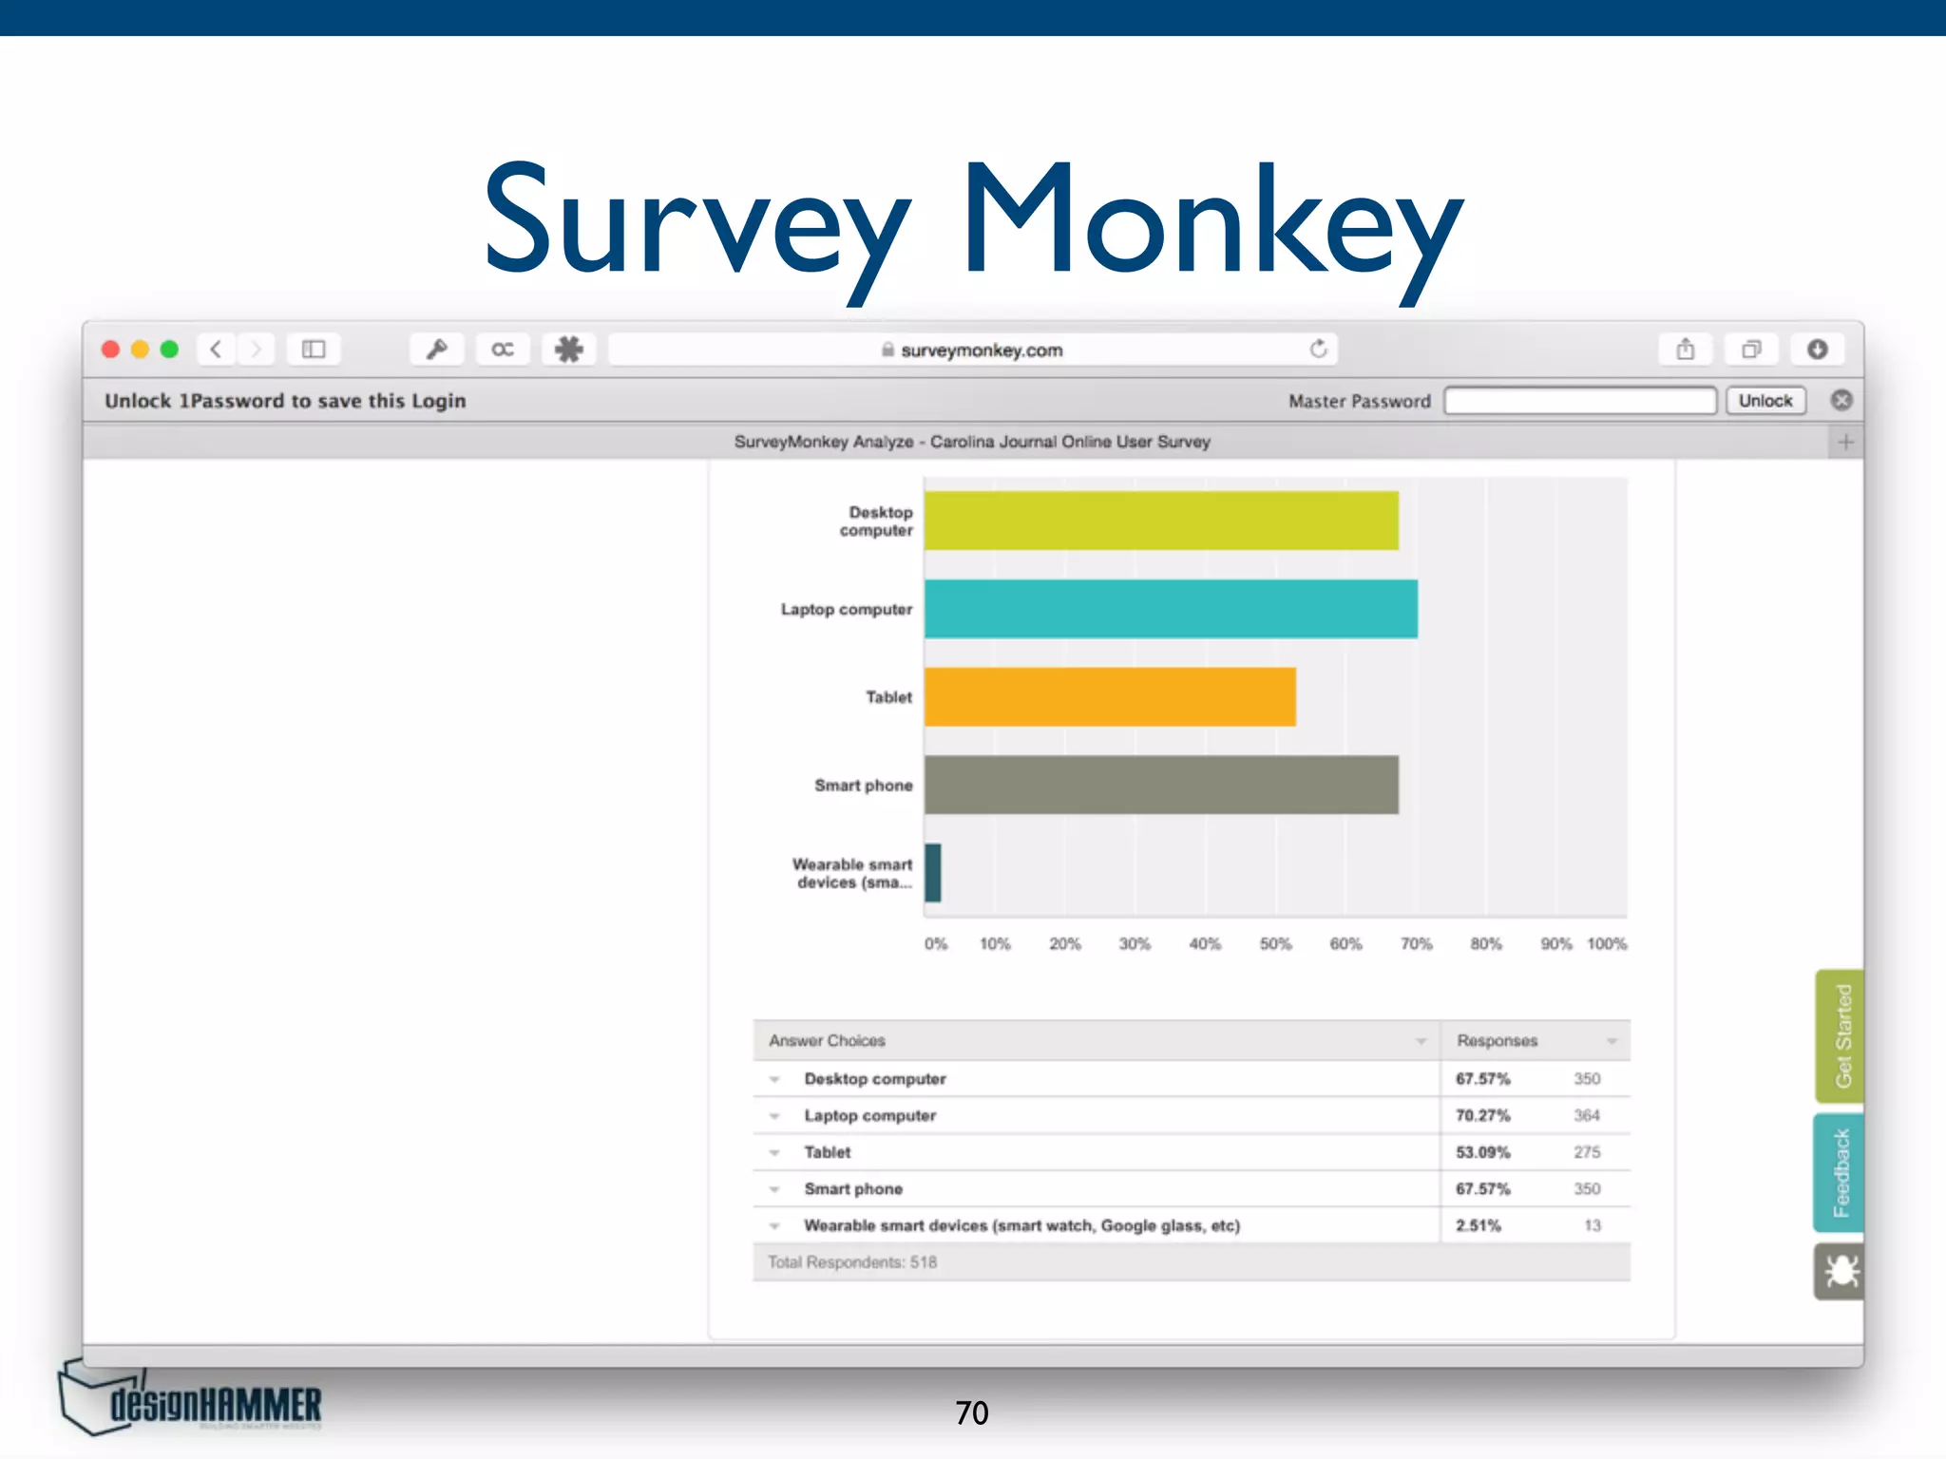This screenshot has width=1946, height=1459.
Task: Expand the Desktop computer row arrow
Action: [774, 1079]
